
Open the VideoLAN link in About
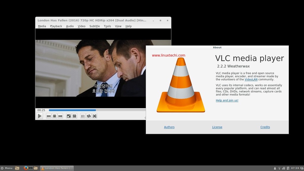click(x=251, y=80)
